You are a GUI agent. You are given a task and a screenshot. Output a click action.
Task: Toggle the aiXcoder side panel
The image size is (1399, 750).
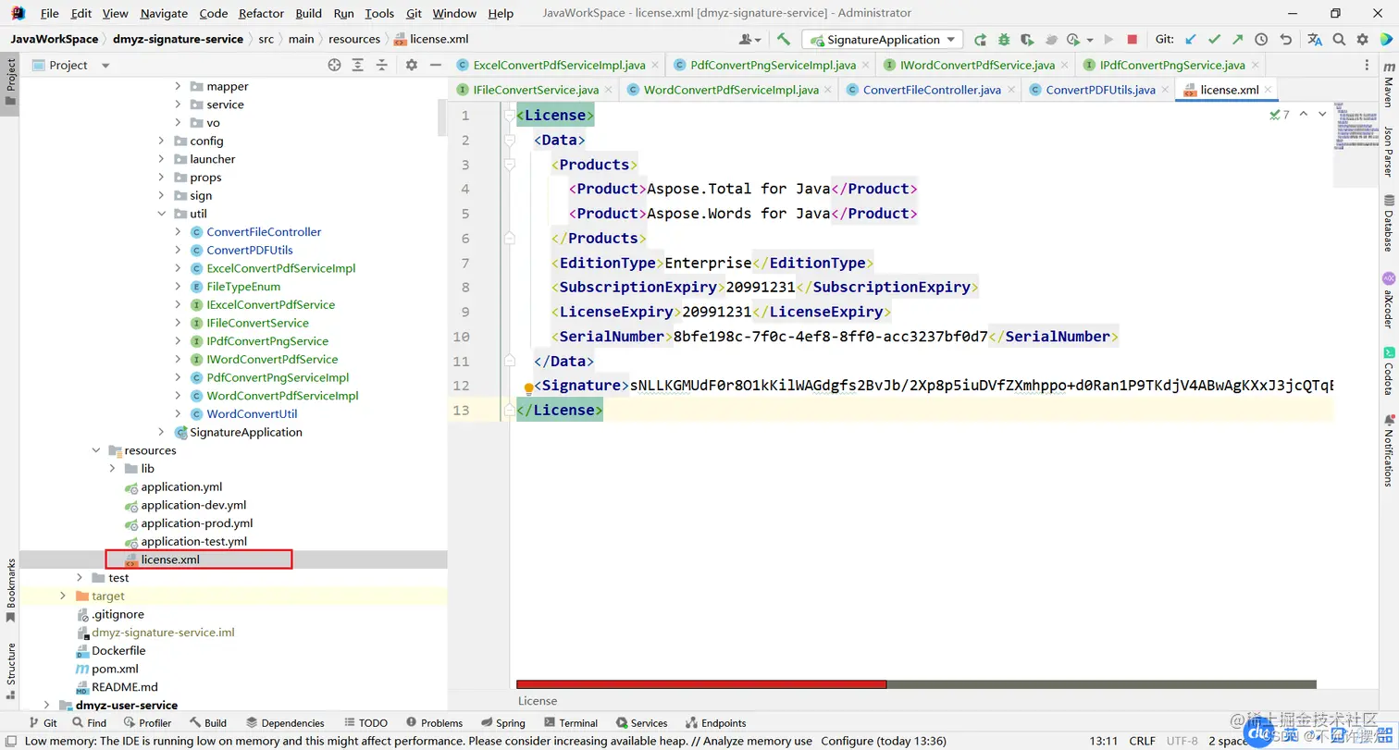[1388, 300]
